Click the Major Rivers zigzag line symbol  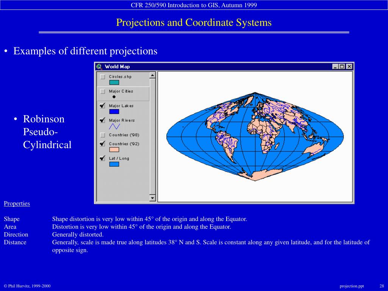tap(114, 127)
